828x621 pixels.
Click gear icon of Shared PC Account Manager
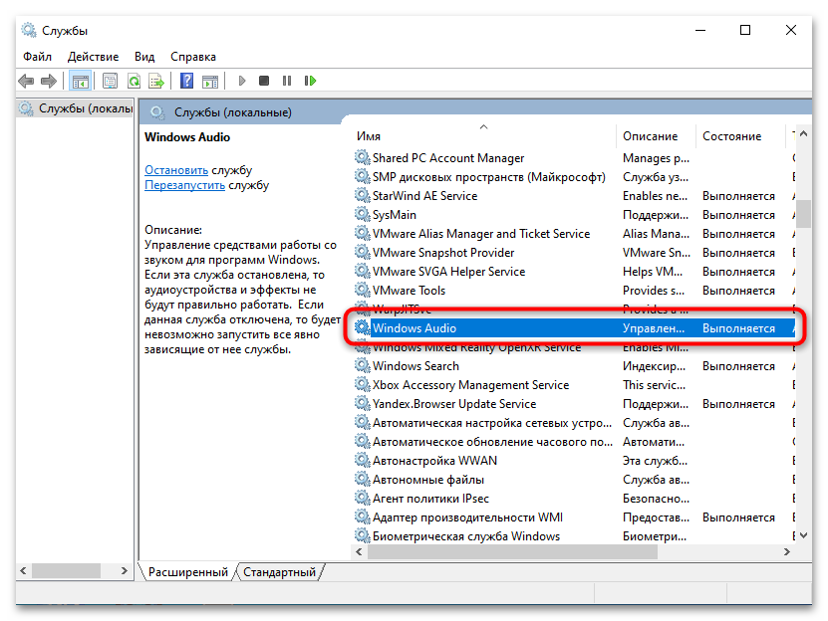pos(362,157)
